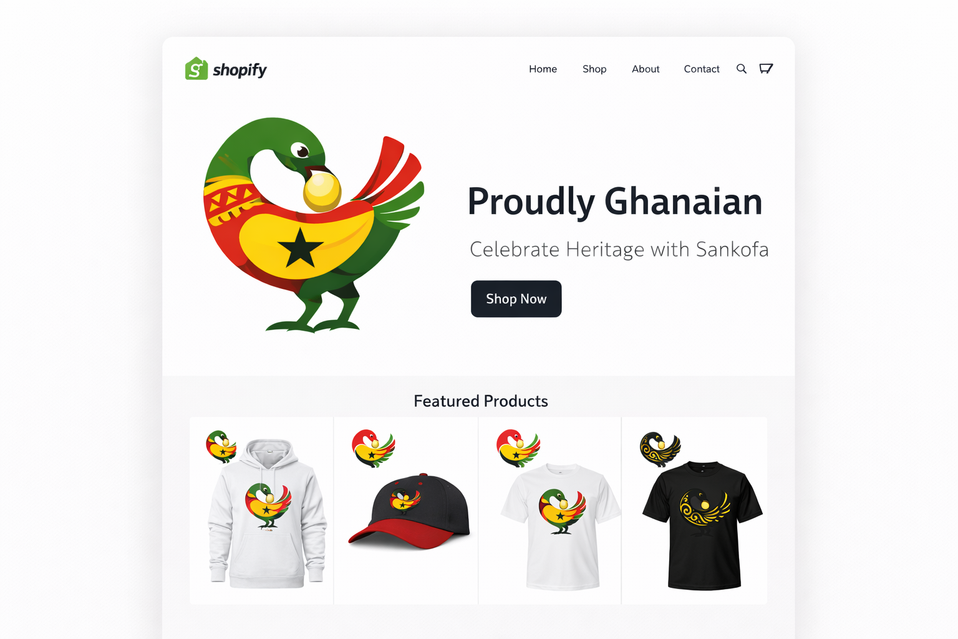Select the black Sankofa t-shirt product
The height and width of the screenshot is (639, 958).
(703, 525)
